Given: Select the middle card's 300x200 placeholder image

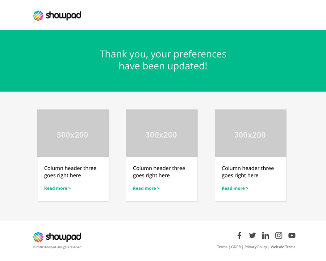Looking at the screenshot, I should (162, 133).
